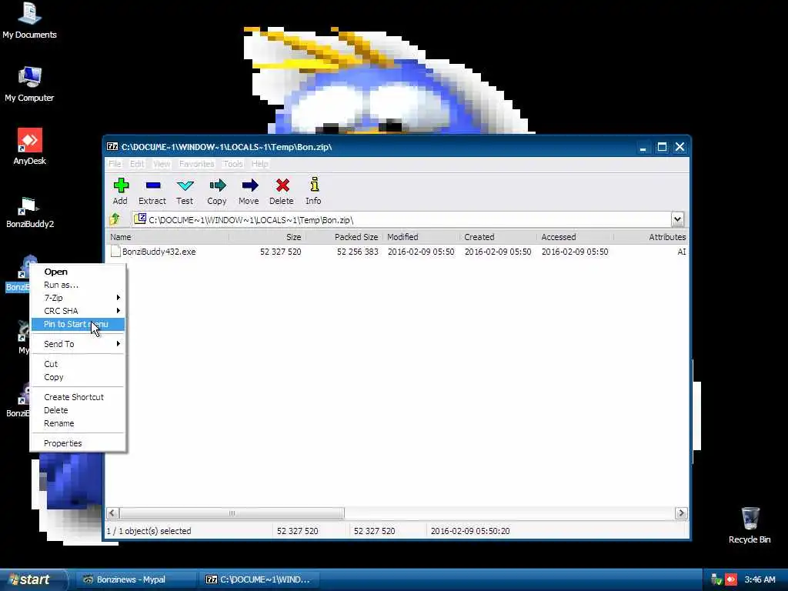Select the AnyDesk desktop icon
The height and width of the screenshot is (591, 788).
[29, 147]
